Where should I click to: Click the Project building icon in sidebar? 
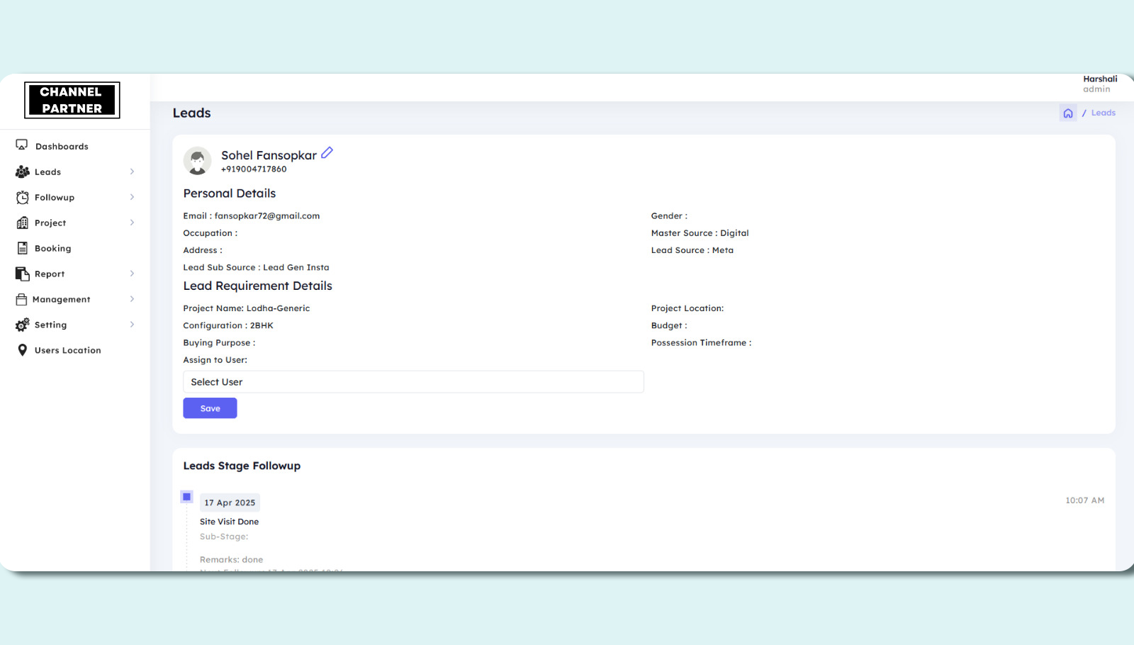pyautogui.click(x=23, y=223)
